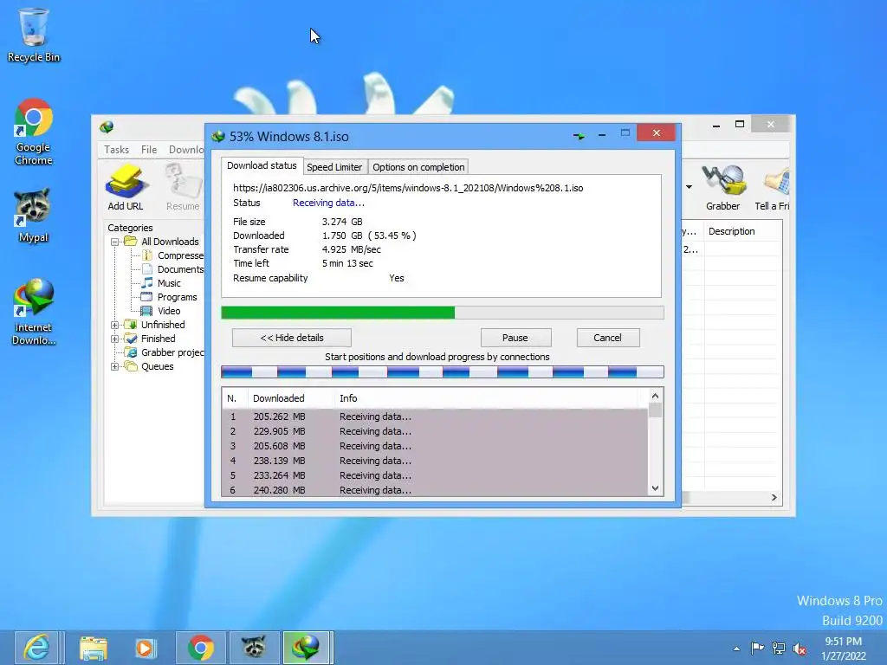Click the IDM taskbar button
Viewport: 887px width, 665px height.
[x=306, y=648]
